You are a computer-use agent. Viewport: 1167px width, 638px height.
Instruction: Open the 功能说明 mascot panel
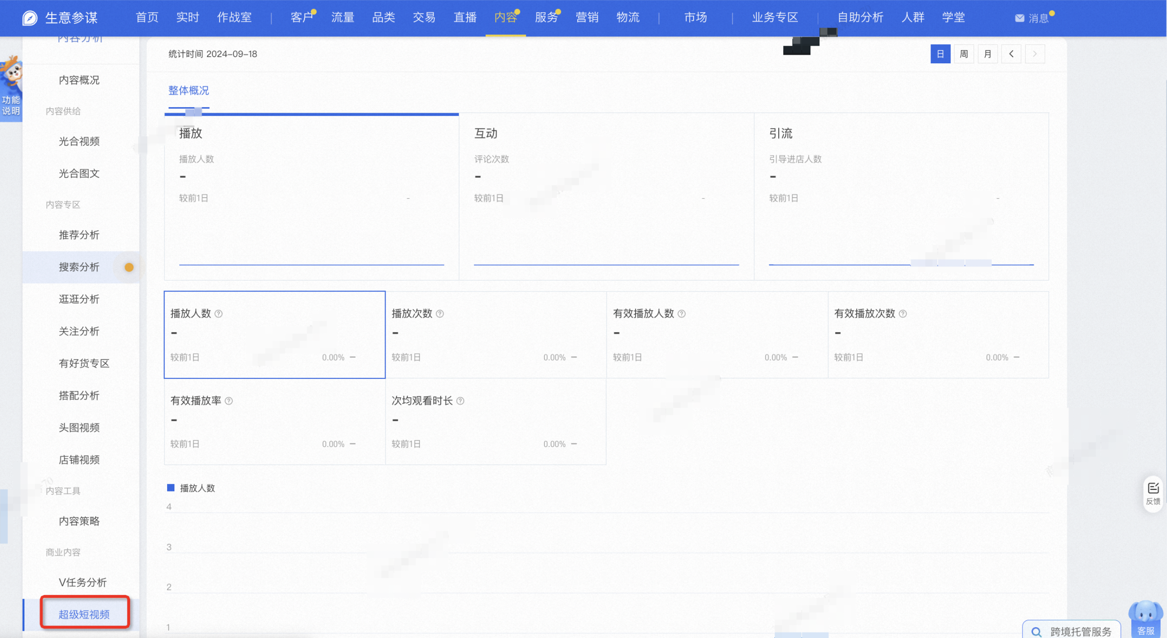click(11, 88)
